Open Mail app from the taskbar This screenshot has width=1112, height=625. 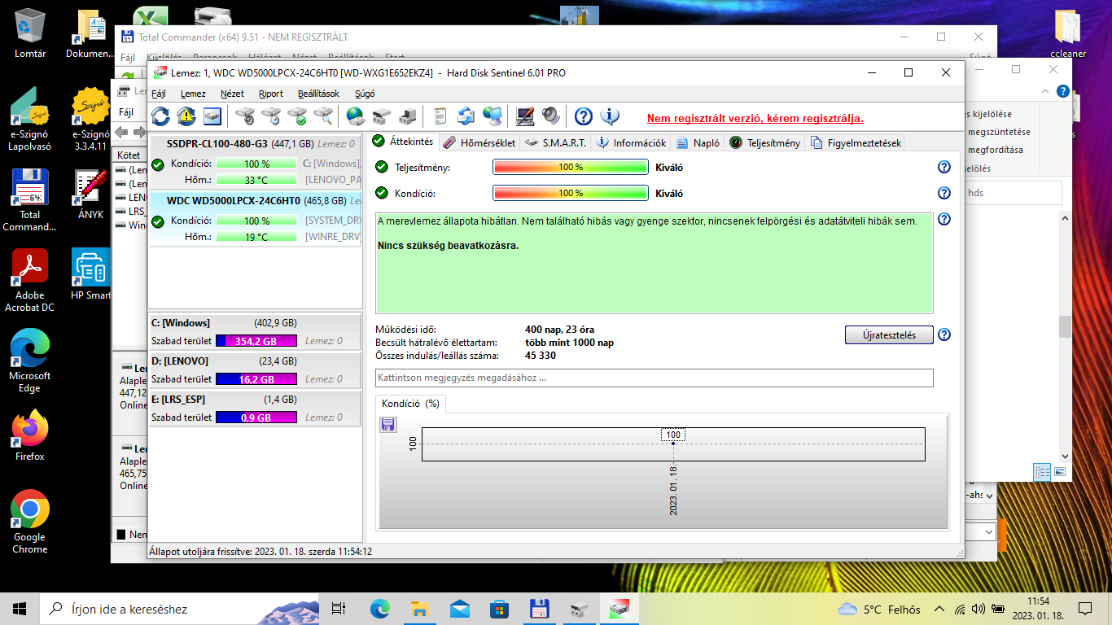pyautogui.click(x=459, y=609)
